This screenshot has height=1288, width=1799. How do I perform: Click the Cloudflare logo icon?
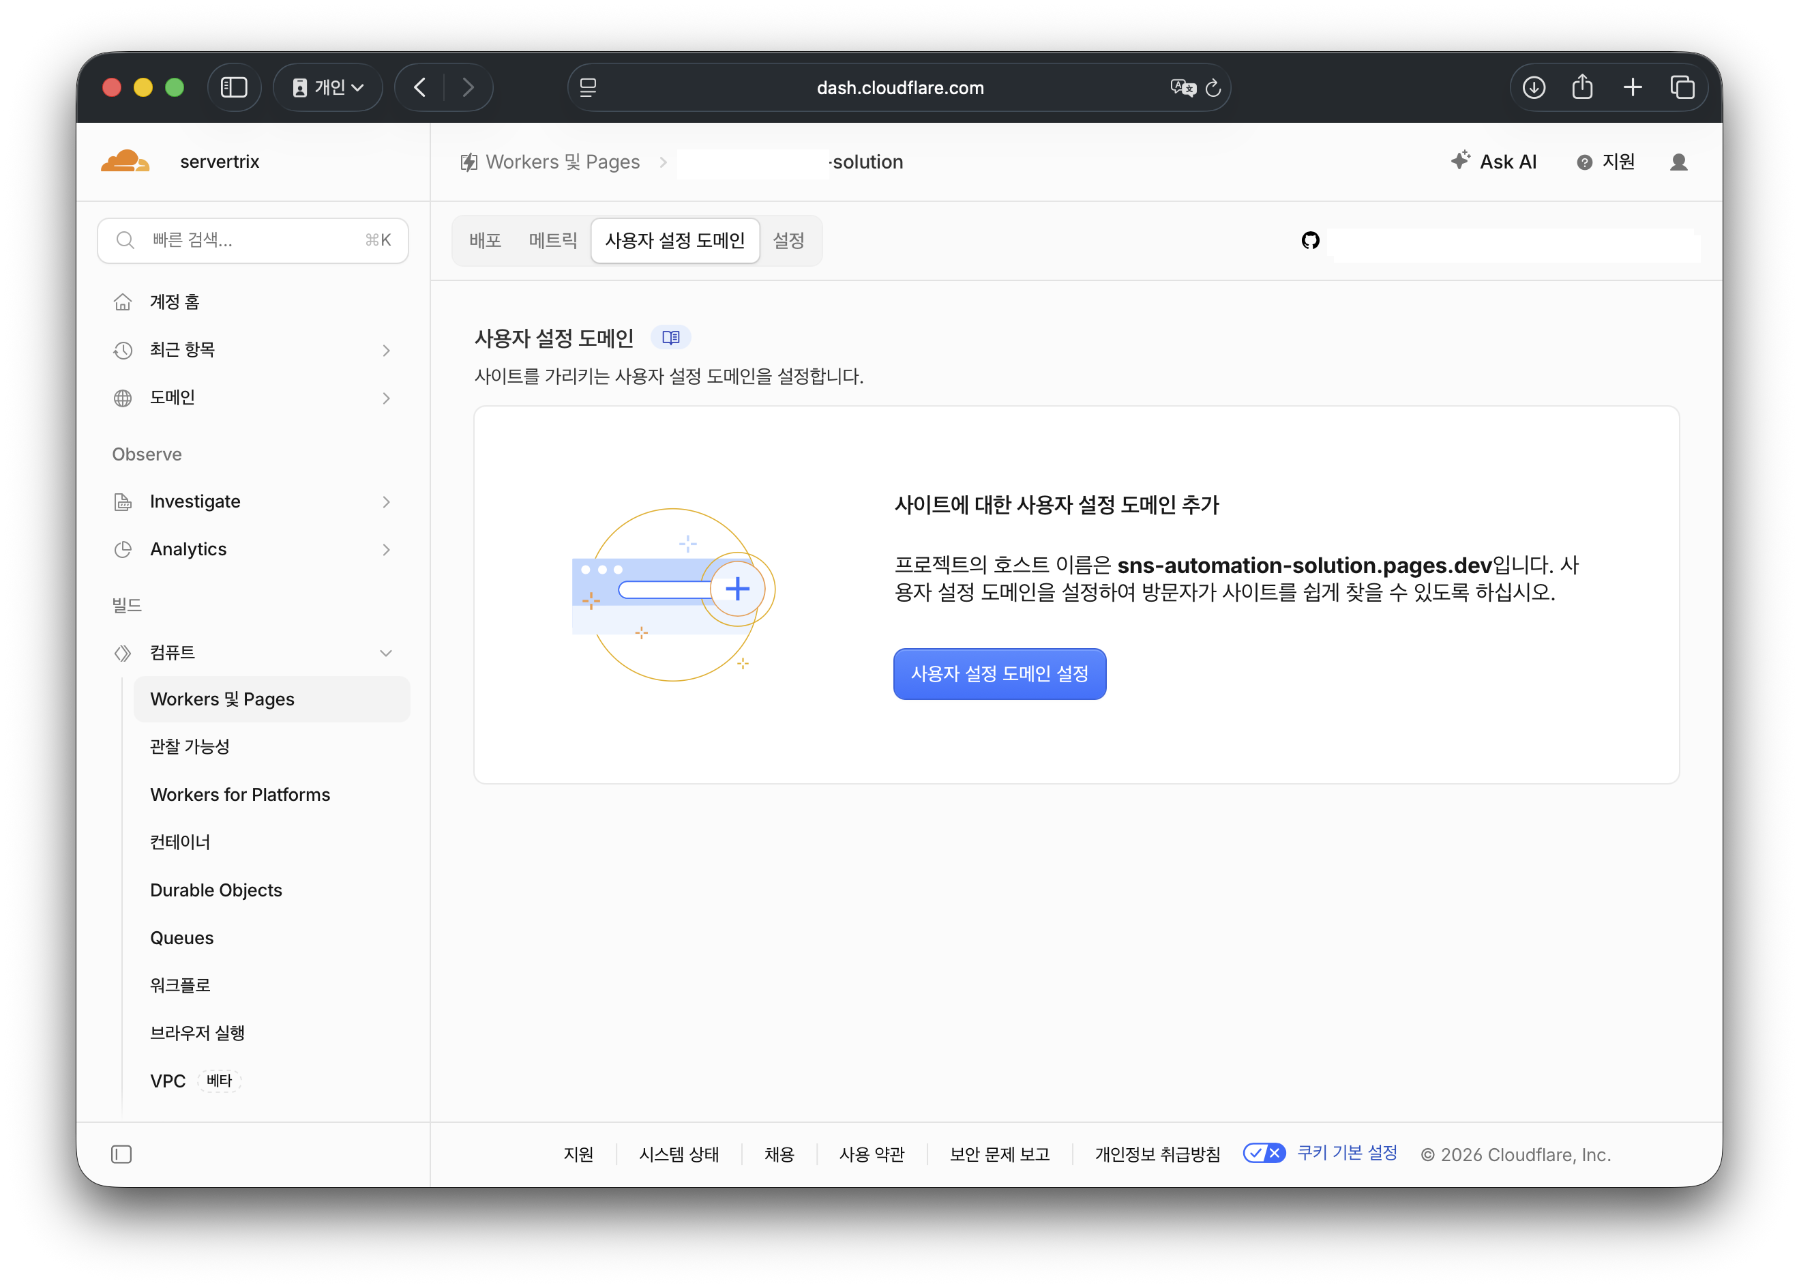click(125, 161)
